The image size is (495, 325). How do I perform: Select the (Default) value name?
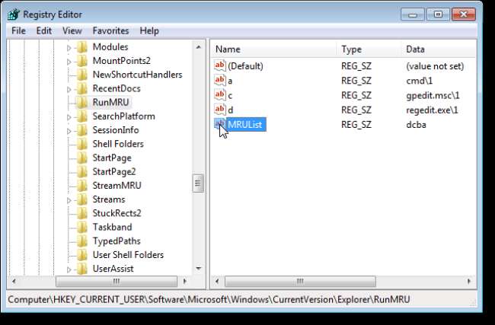point(245,66)
